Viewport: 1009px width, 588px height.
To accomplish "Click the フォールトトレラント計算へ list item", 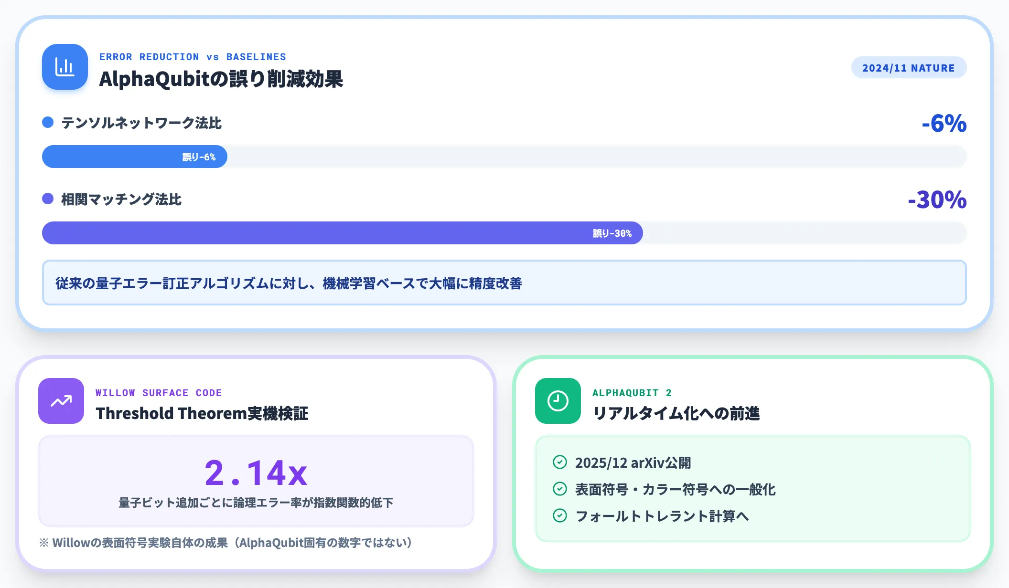I will pos(662,516).
